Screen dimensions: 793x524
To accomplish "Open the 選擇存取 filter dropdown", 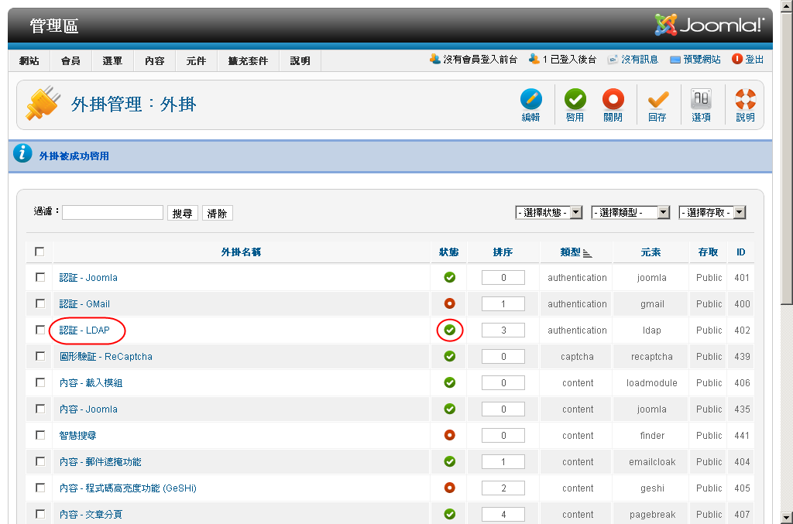I will coord(712,212).
